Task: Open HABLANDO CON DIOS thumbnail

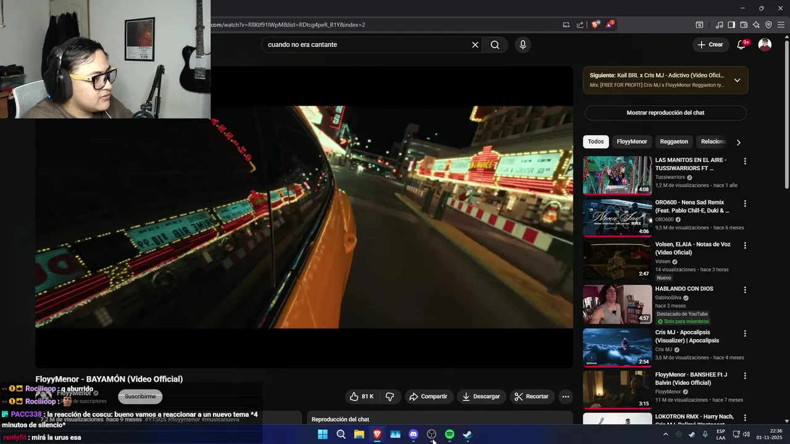Action: [x=617, y=304]
